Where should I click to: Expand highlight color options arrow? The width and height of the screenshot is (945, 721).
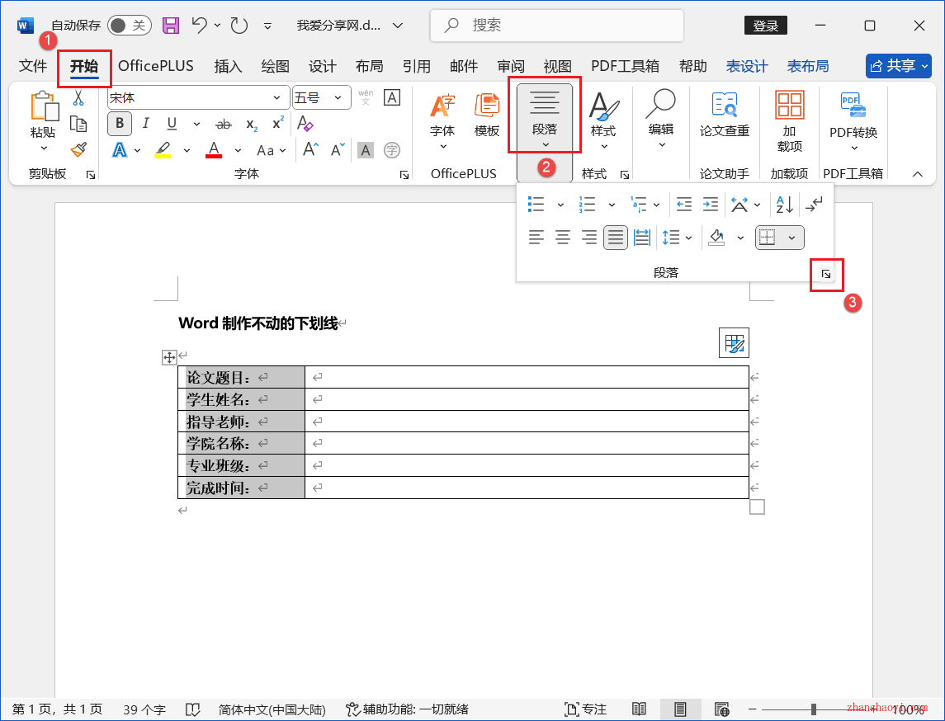tap(187, 150)
